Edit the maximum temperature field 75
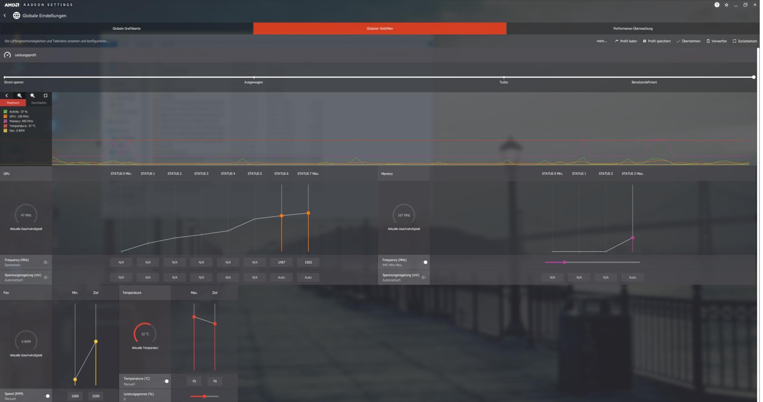The width and height of the screenshot is (763, 402). pos(194,381)
